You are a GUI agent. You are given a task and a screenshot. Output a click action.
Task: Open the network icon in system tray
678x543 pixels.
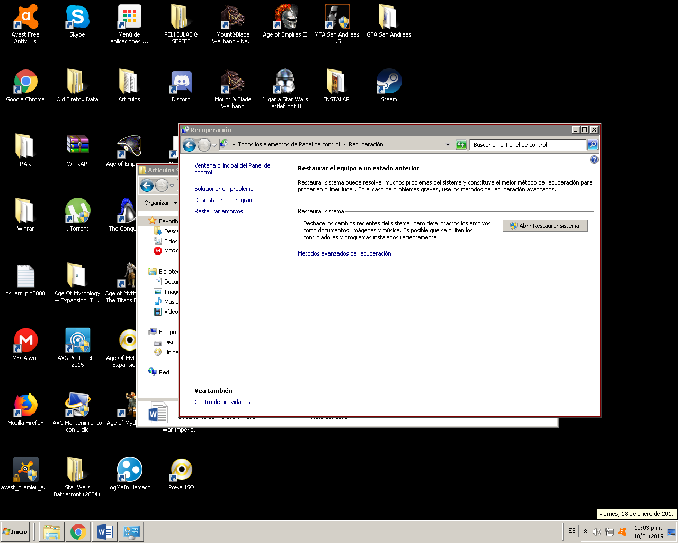point(610,531)
